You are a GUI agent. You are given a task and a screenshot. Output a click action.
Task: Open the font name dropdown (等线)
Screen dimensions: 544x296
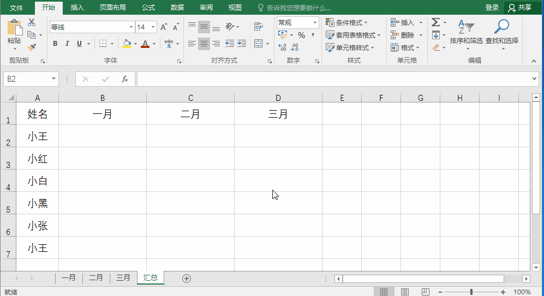click(x=131, y=27)
